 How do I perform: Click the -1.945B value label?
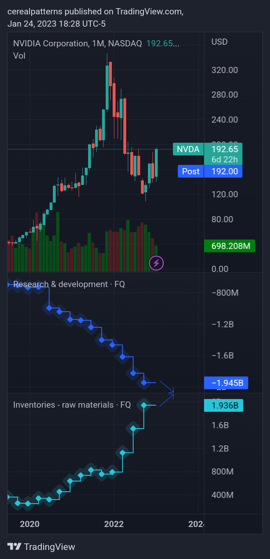226,383
